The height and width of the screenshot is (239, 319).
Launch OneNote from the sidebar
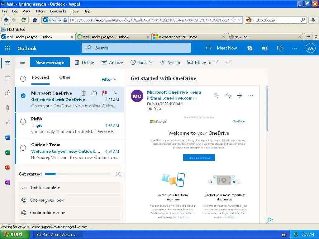7,182
